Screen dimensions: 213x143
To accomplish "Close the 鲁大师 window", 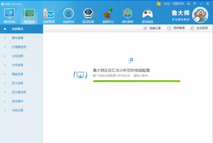I will pyautogui.click(x=208, y=4).
